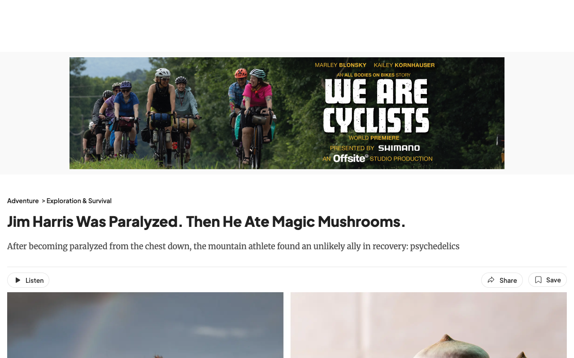Viewport: 574px width, 358px height.
Task: Click the Jim Harris article headline
Action: coord(206,222)
